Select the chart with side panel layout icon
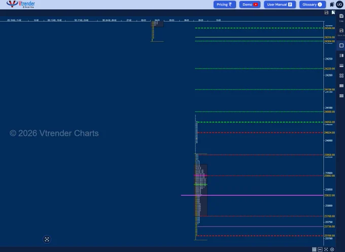 (x=341, y=56)
